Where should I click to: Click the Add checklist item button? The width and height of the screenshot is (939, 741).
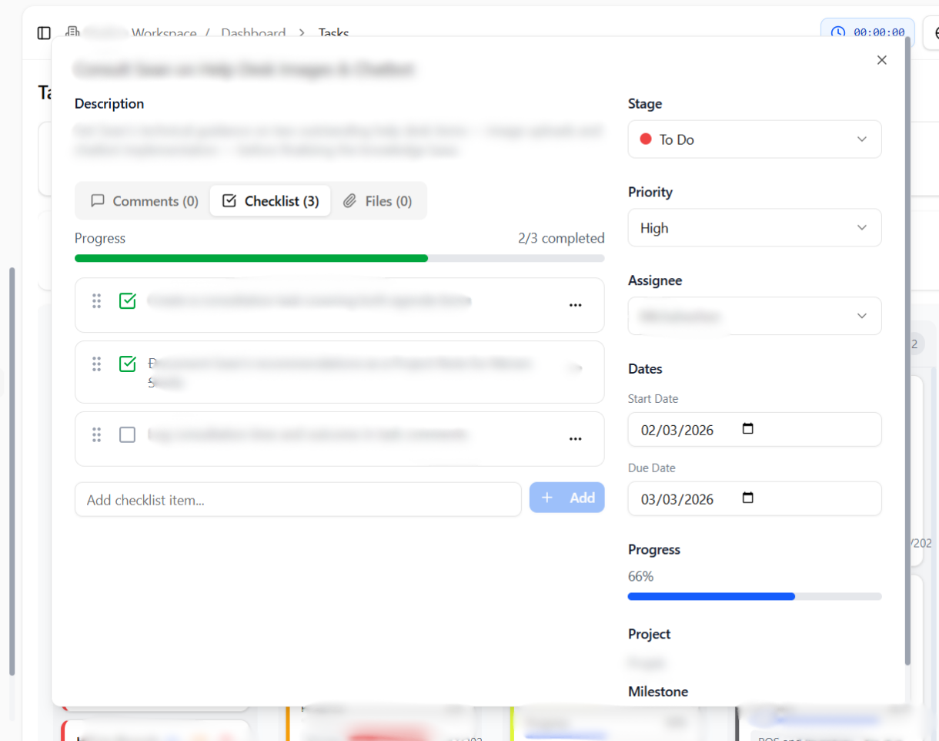[x=567, y=498]
